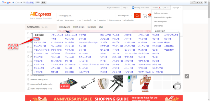Image resolution: width=210 pixels, height=101 pixels.
Task: Expand the 言語を選択 language selector
Action: 167,31
